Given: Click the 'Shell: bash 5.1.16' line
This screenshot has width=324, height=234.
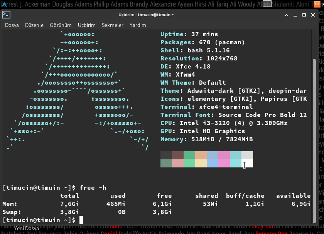Looking at the screenshot, I should tap(195, 50).
